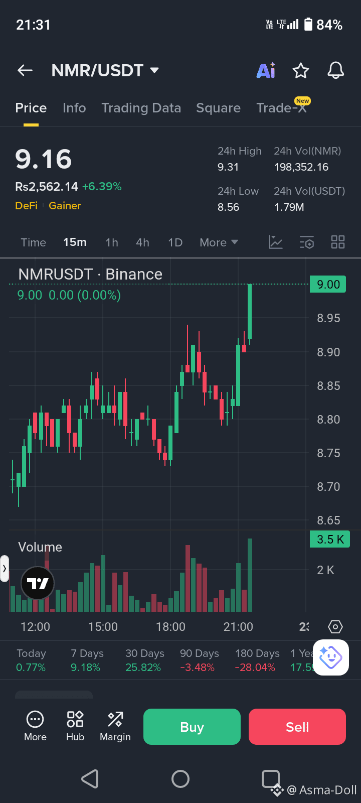Tap the 3.5 K volume label

point(330,540)
